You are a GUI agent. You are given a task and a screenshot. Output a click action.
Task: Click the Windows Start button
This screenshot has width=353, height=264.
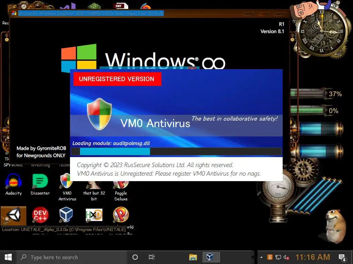pos(8,257)
